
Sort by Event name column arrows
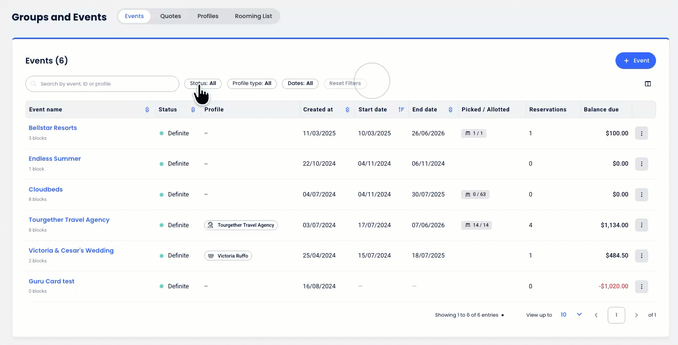tap(147, 109)
